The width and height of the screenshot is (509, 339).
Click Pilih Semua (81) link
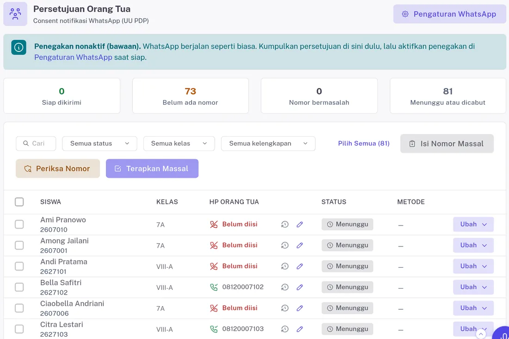pyautogui.click(x=364, y=144)
